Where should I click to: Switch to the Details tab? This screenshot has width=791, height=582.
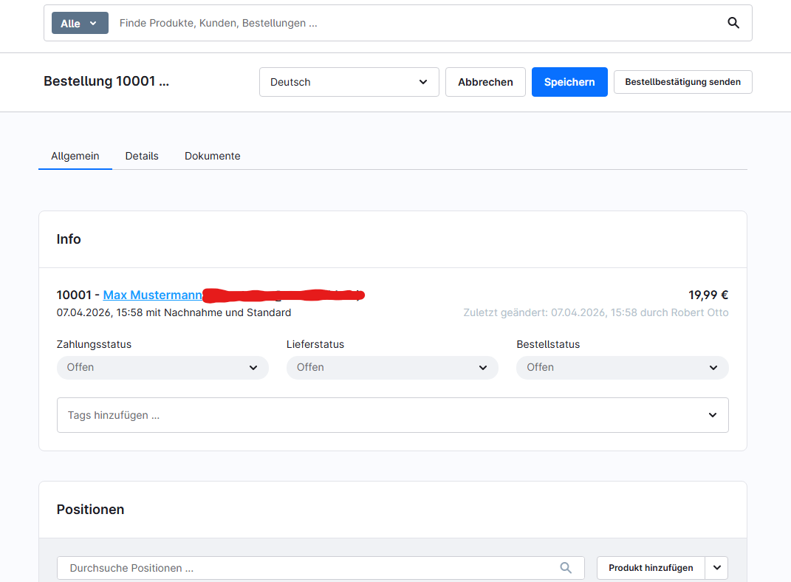tap(142, 156)
